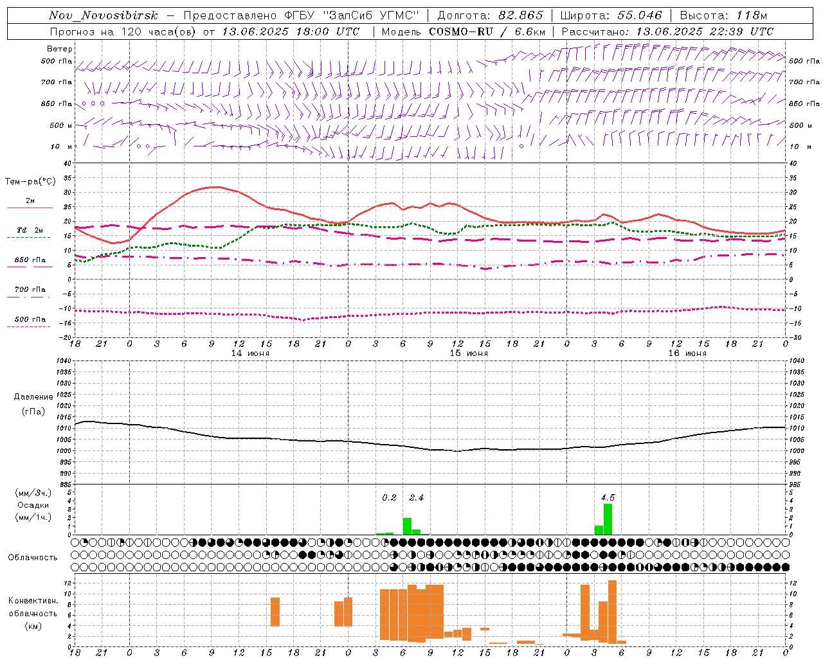Click the "Ветер" wind panel label
This screenshot has height=658, width=823.
pyautogui.click(x=60, y=49)
